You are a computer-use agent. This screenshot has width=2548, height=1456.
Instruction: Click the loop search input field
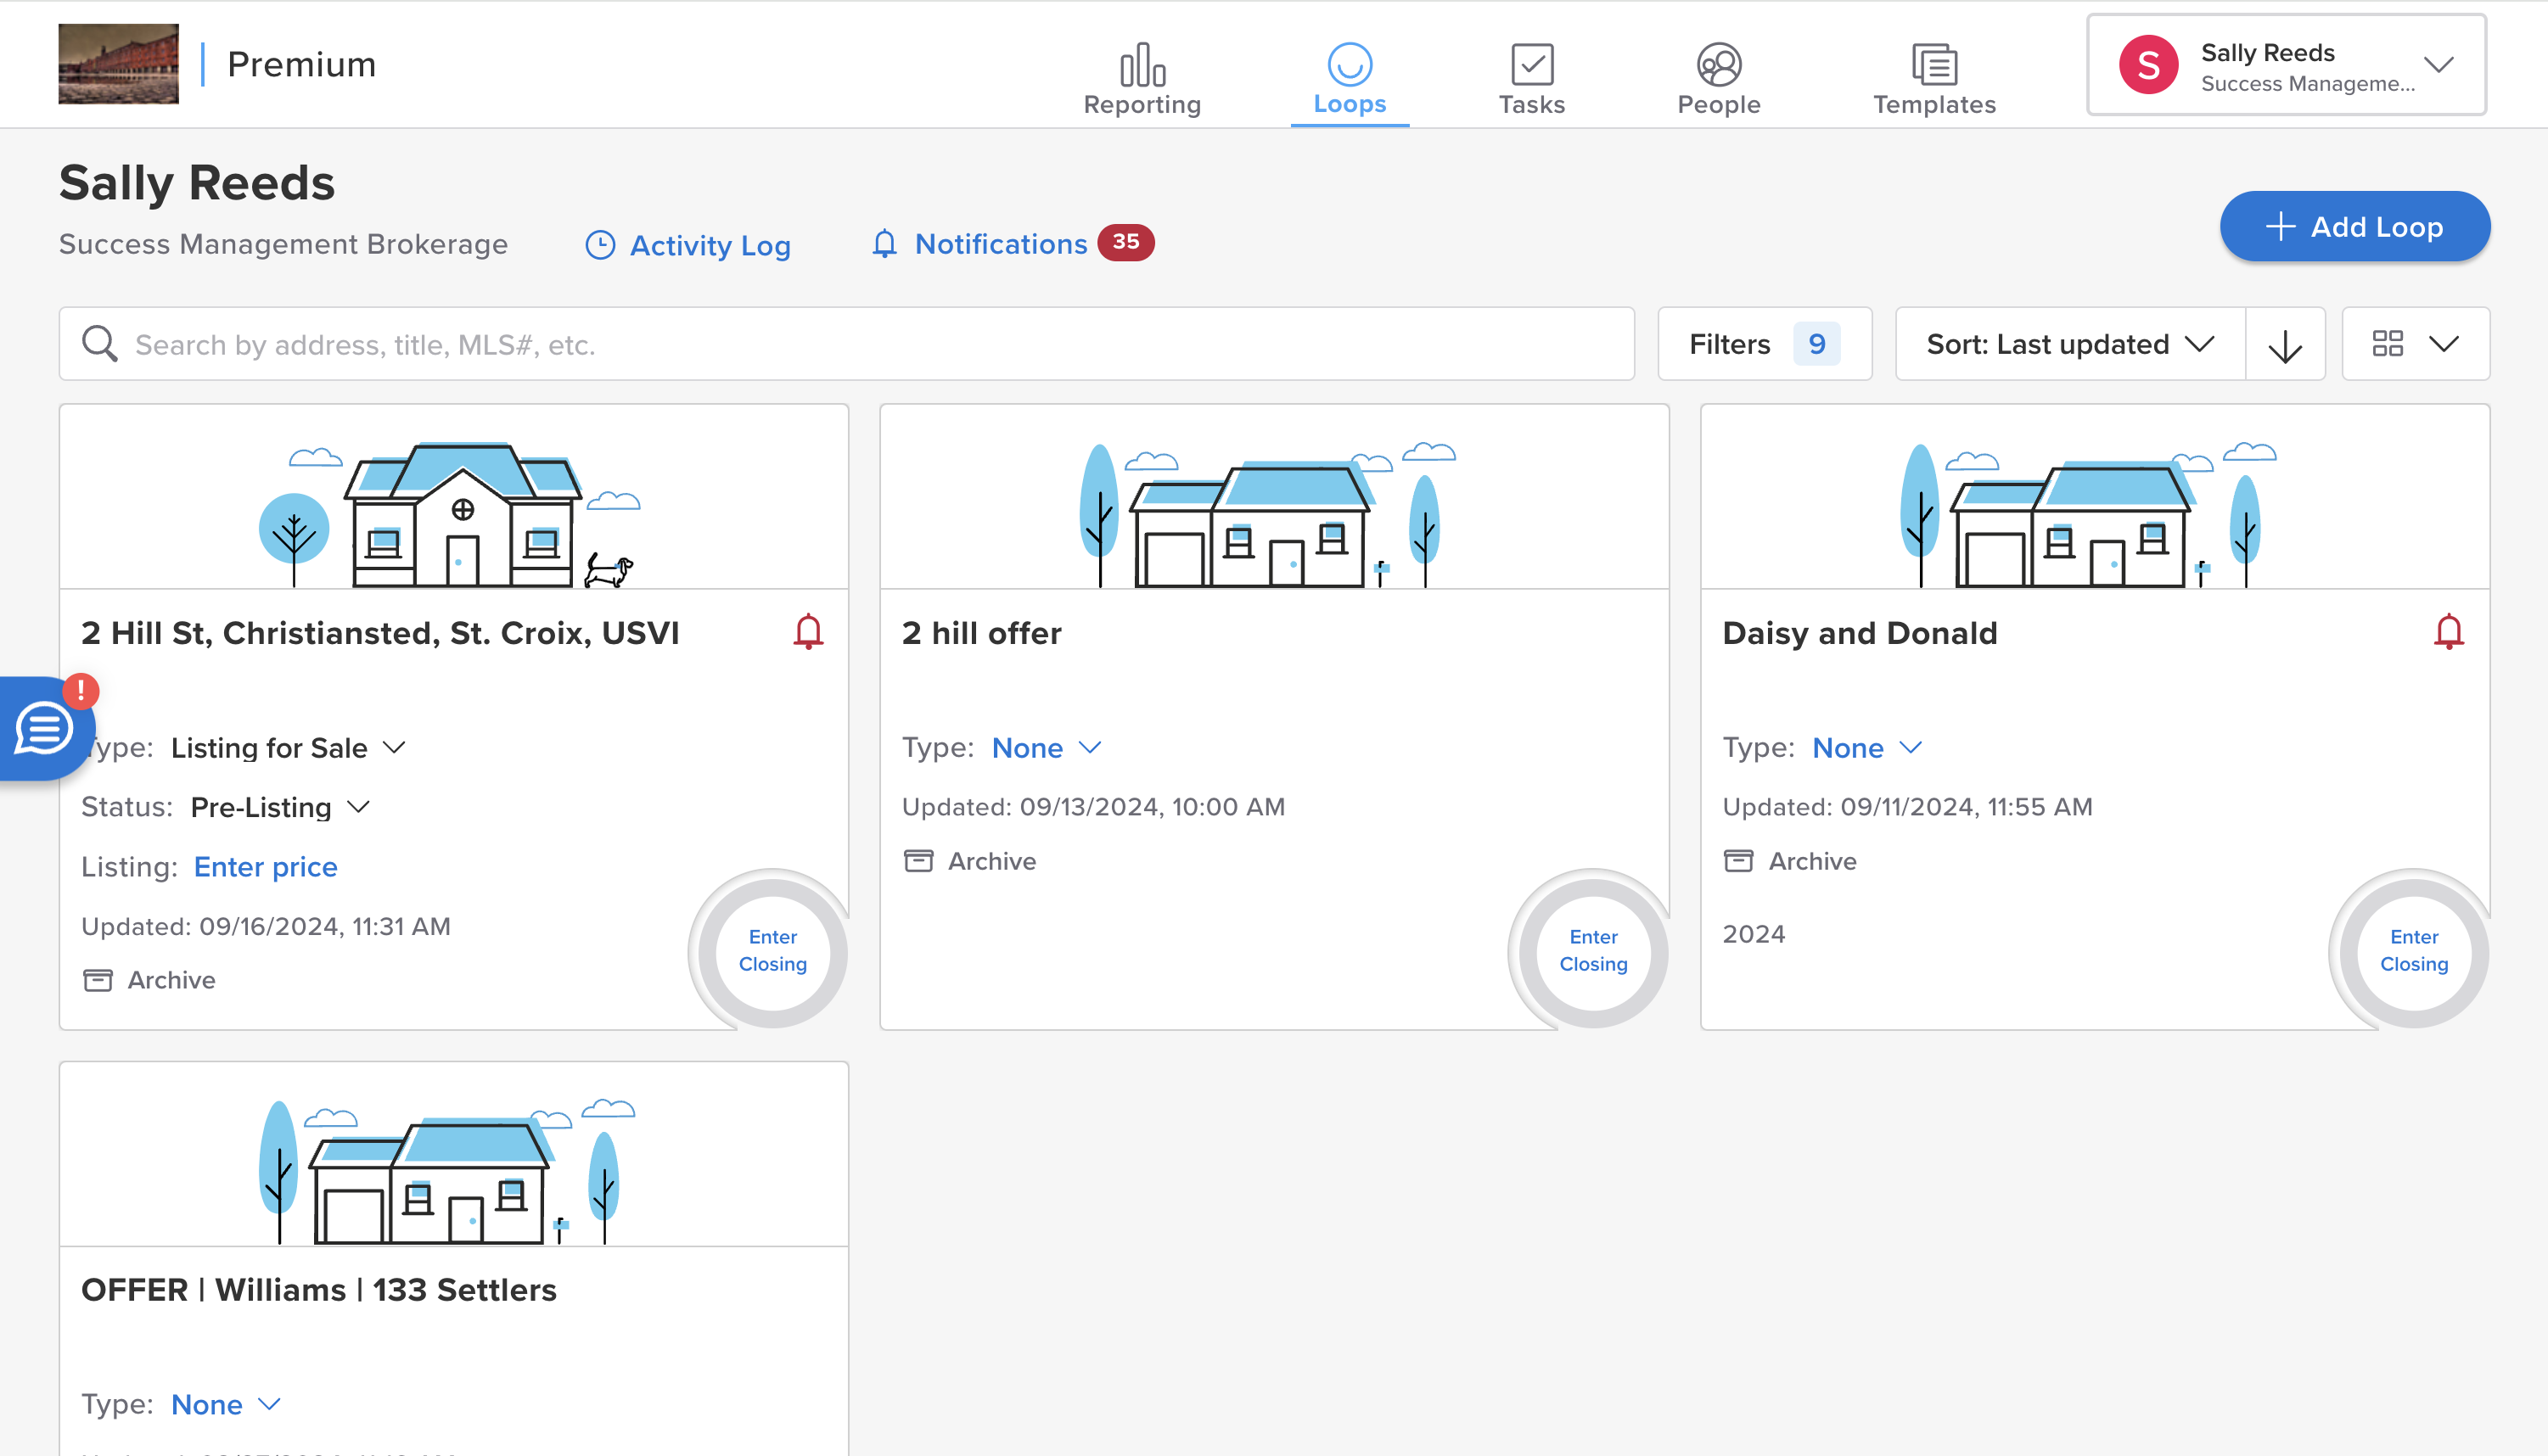(x=846, y=345)
